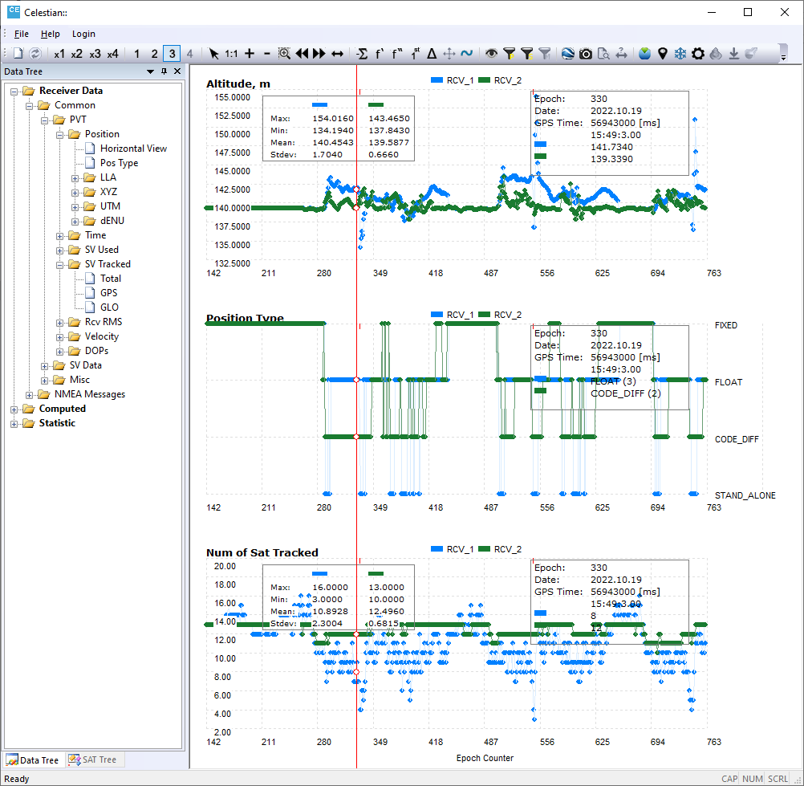Click the map location pin icon
The height and width of the screenshot is (786, 804).
[x=662, y=54]
